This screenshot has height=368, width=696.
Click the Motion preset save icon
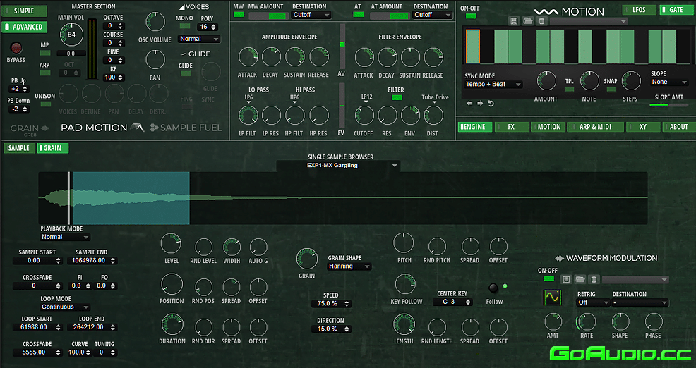(x=514, y=21)
